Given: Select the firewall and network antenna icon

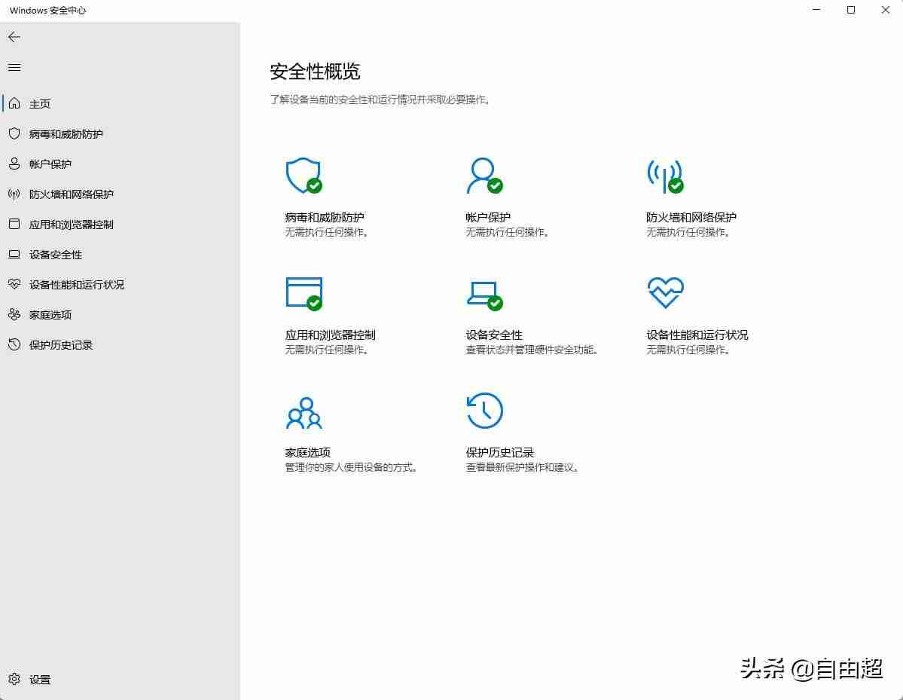Looking at the screenshot, I should (664, 176).
